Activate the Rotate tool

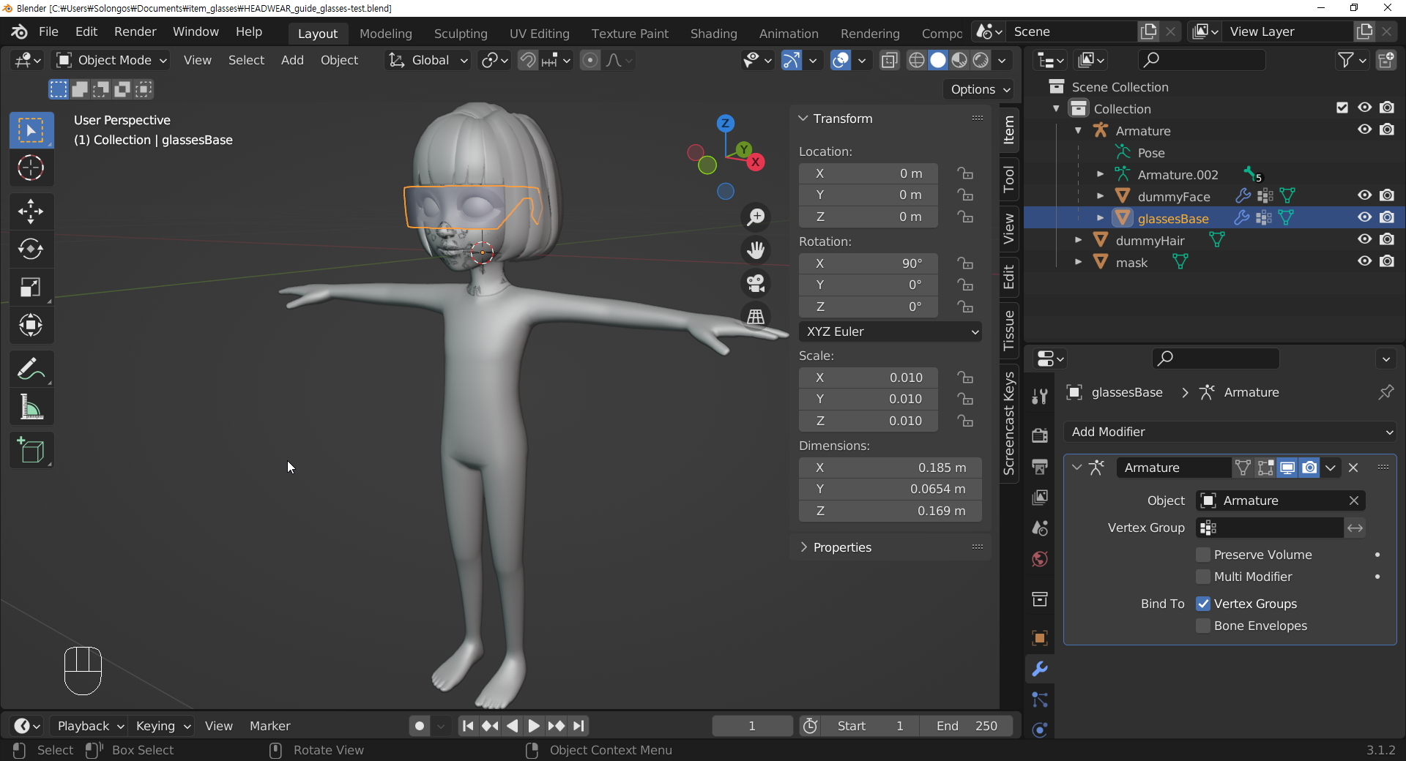31,250
